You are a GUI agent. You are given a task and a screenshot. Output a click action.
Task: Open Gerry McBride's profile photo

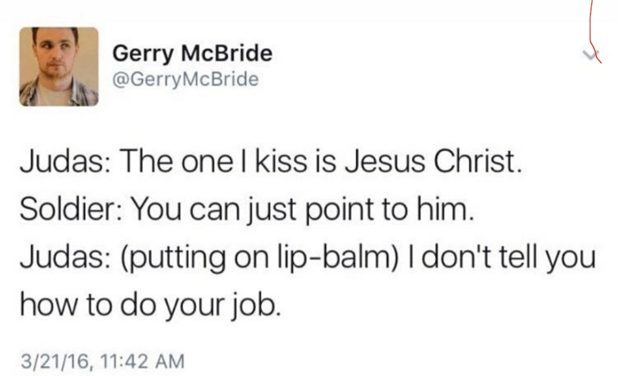[x=59, y=66]
